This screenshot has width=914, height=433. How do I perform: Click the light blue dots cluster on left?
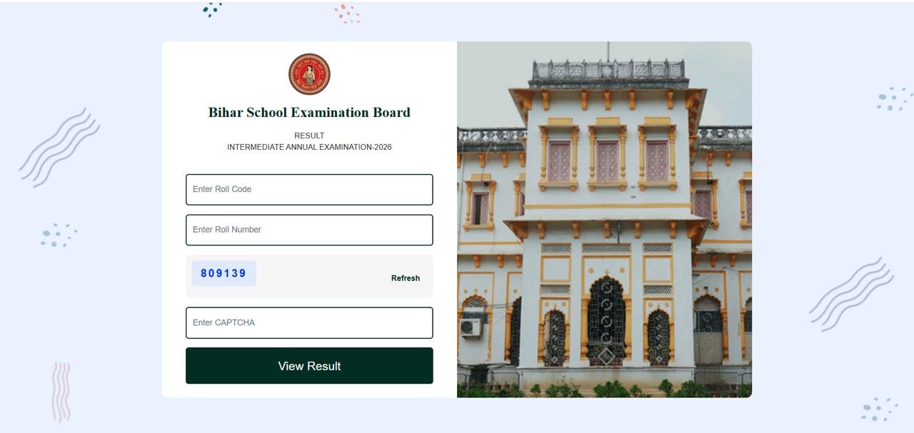pos(59,235)
